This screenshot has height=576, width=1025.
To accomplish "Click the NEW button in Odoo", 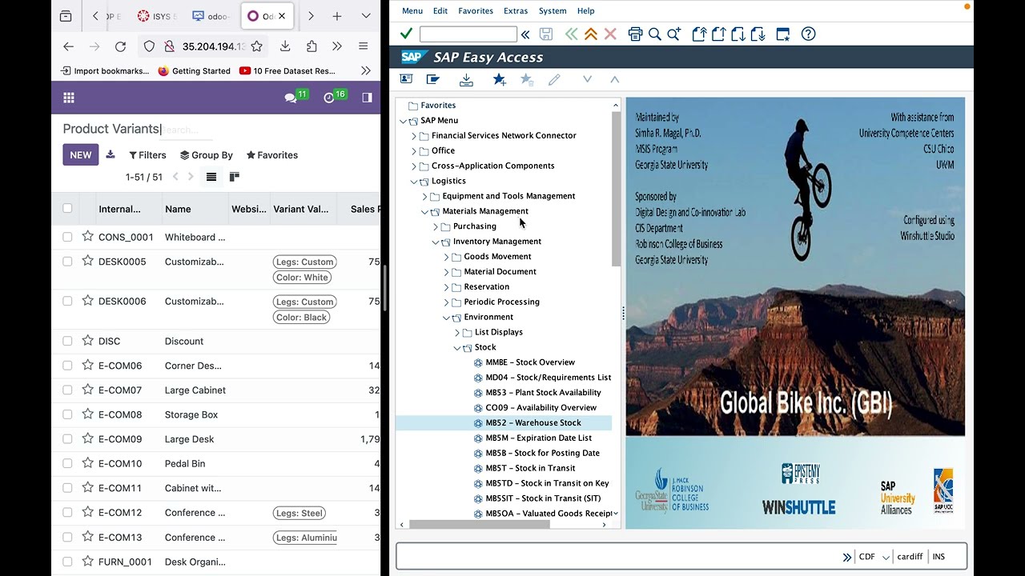I will (x=81, y=154).
